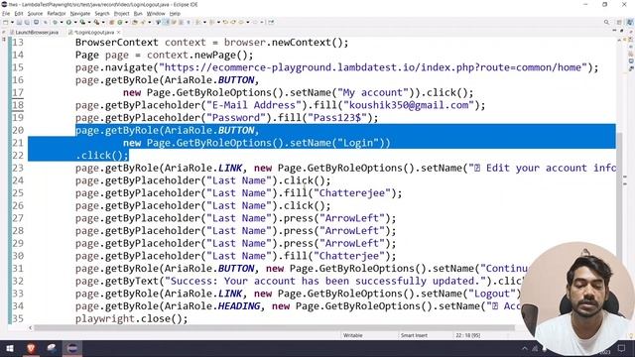Image resolution: width=635 pixels, height=357 pixels.
Task: Click the Previous Annotation toolbar icon
Action: [x=211, y=22]
